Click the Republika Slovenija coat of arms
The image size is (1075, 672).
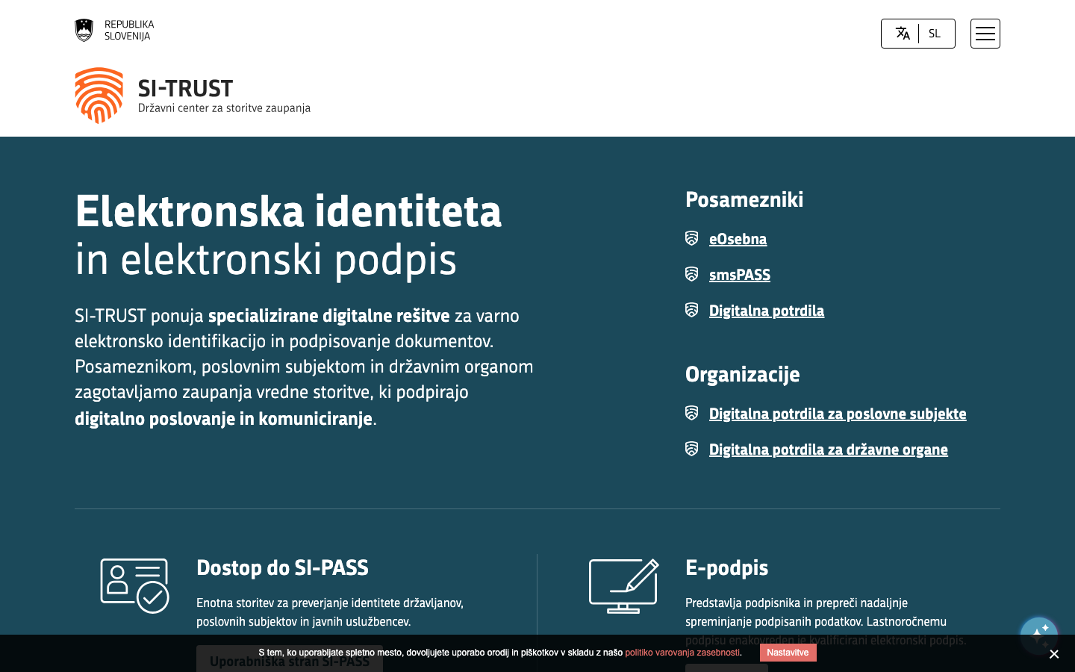point(84,30)
